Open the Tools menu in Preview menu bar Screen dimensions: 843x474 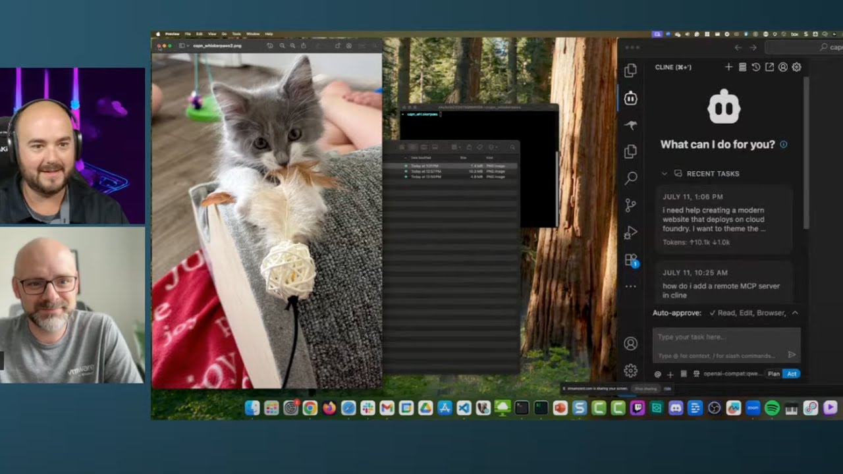pos(236,34)
